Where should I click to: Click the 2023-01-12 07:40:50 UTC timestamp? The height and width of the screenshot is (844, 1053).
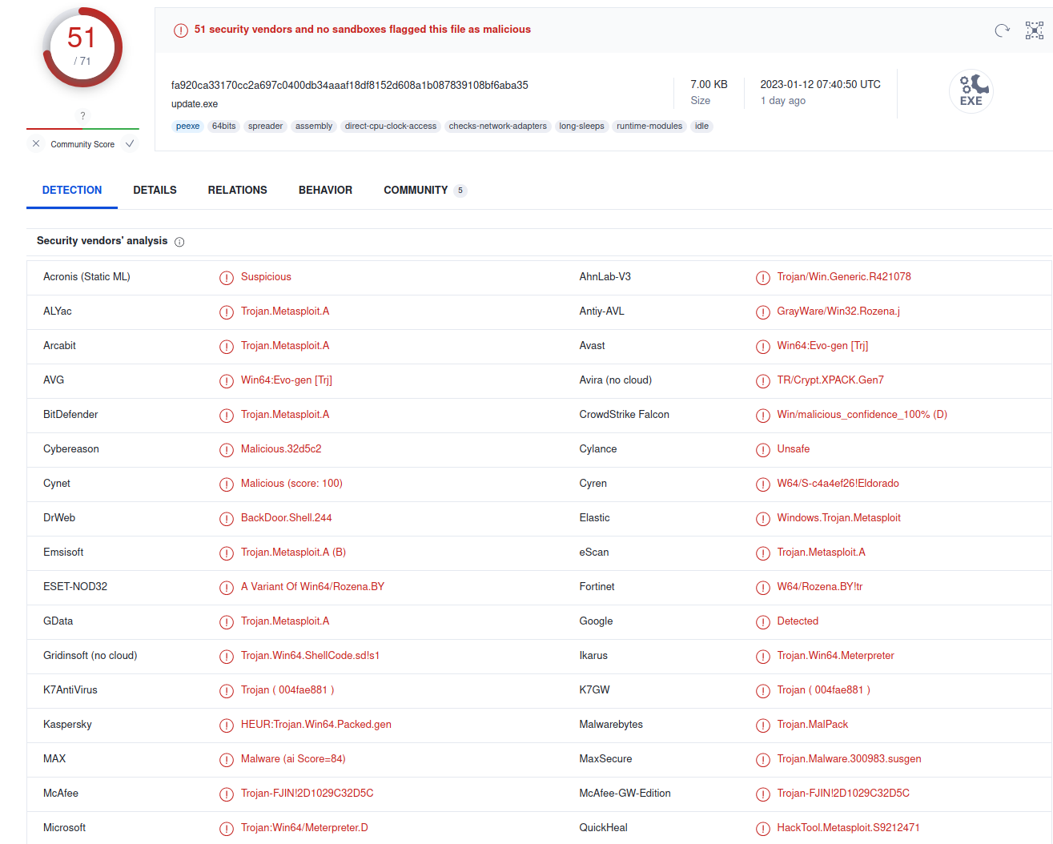(x=821, y=84)
